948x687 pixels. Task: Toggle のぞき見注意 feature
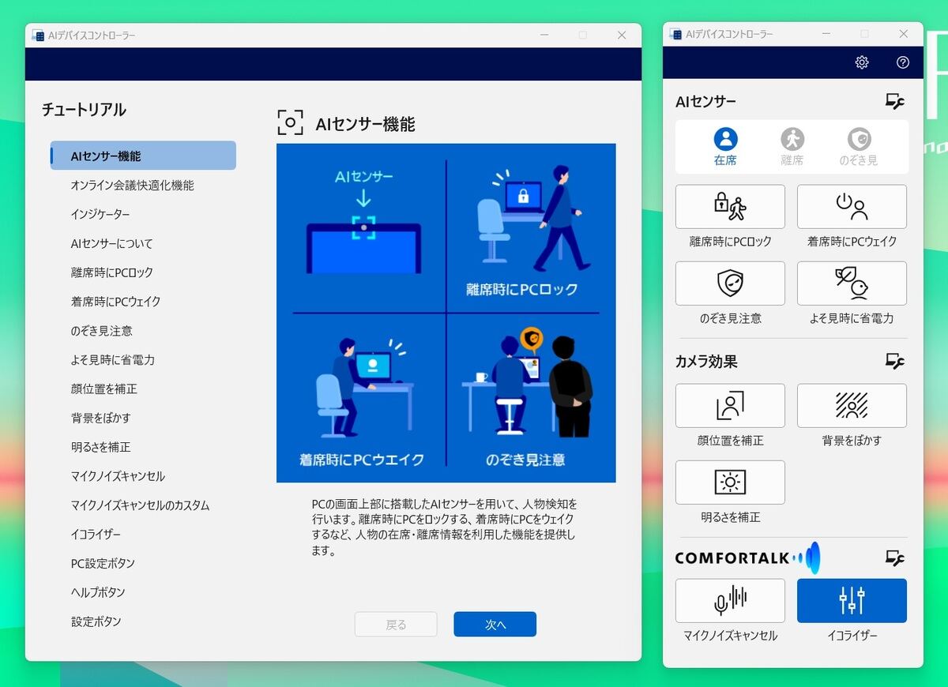(x=730, y=283)
